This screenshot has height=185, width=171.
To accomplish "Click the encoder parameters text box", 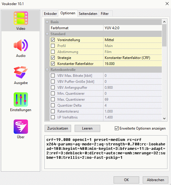I will [106, 152].
